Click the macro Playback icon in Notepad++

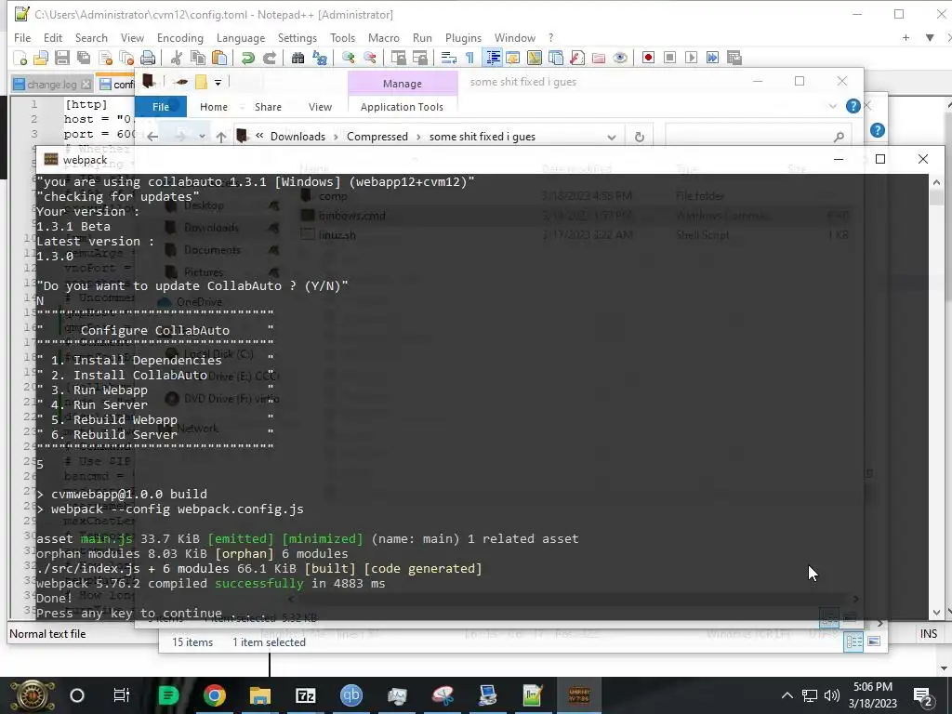pos(691,58)
